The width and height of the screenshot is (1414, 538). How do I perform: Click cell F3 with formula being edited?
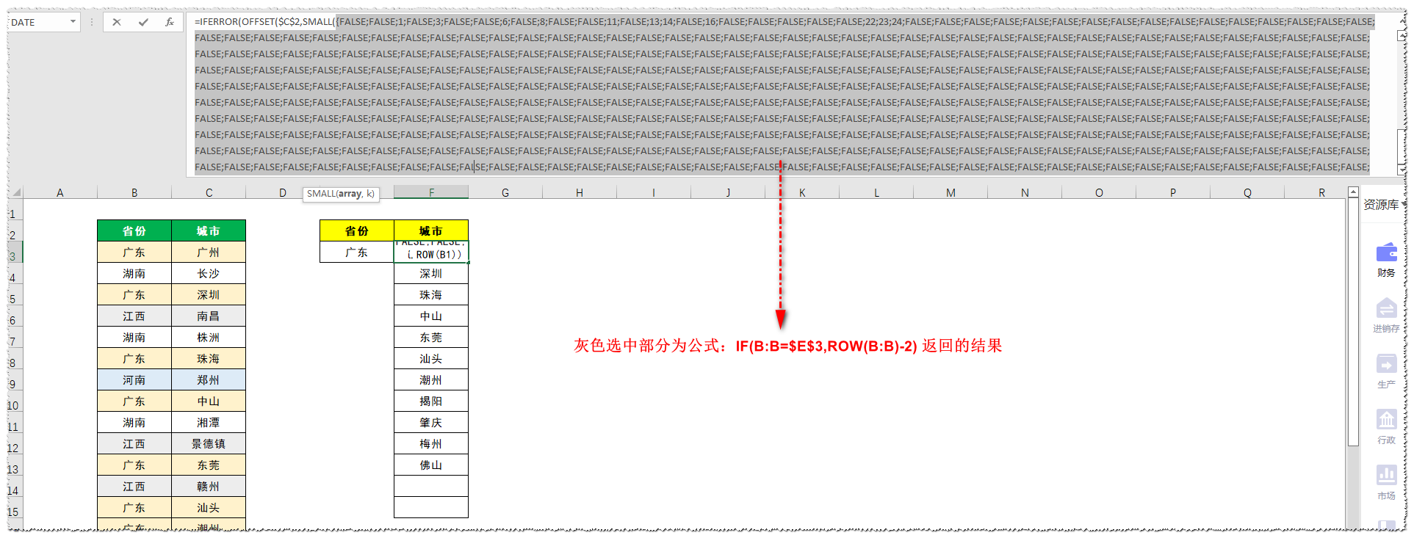(431, 252)
